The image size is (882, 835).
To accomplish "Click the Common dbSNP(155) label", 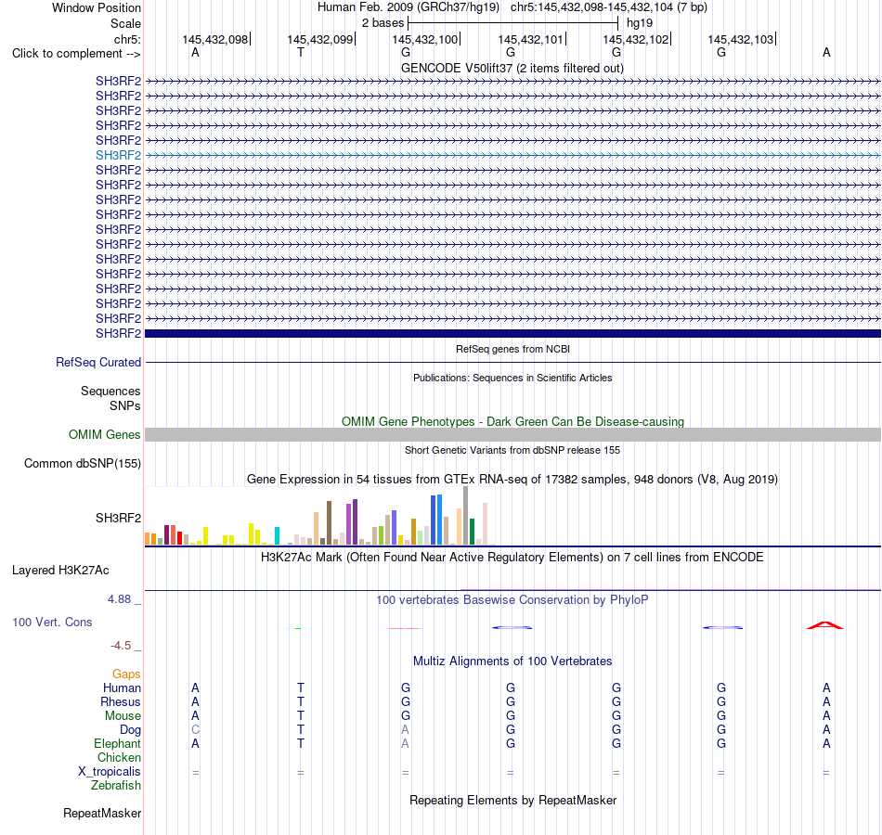I will [82, 463].
